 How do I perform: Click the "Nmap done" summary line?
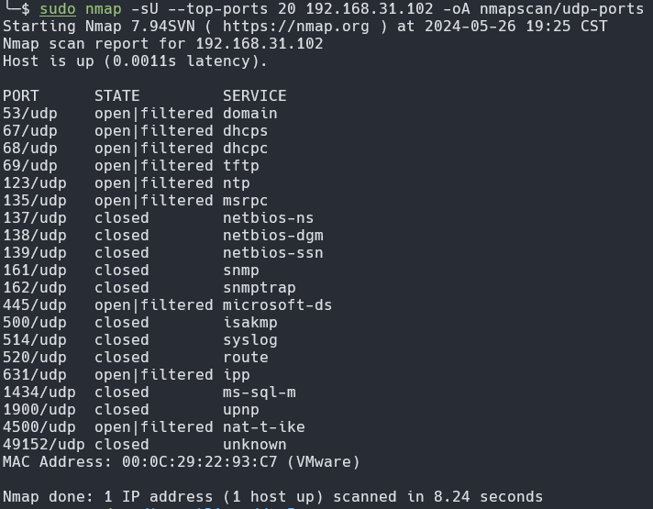(x=272, y=497)
